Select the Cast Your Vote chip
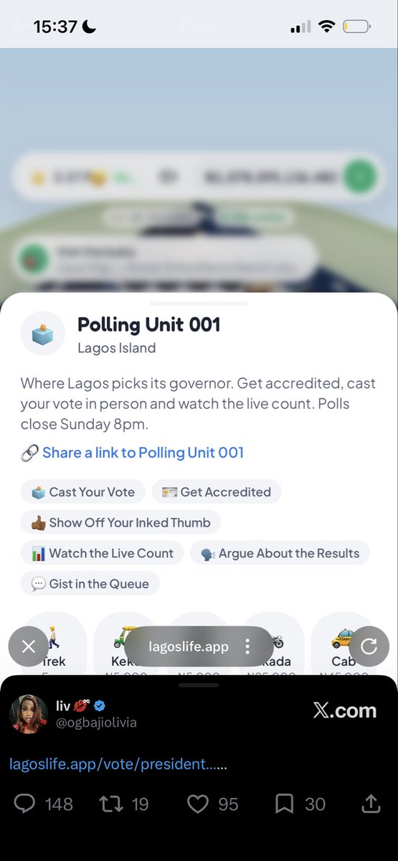Screen dimensions: 398x861 83,492
